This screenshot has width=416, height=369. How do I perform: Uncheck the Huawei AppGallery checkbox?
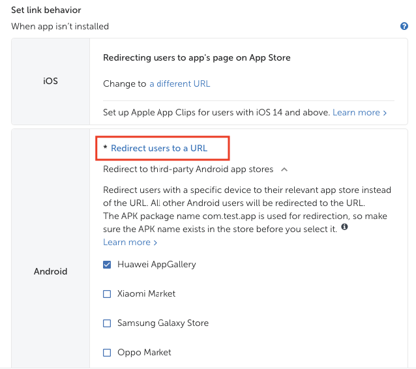point(107,265)
